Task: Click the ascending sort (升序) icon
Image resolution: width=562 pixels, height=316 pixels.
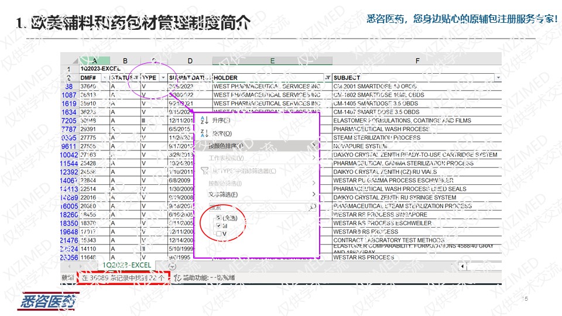Action: tap(204, 120)
